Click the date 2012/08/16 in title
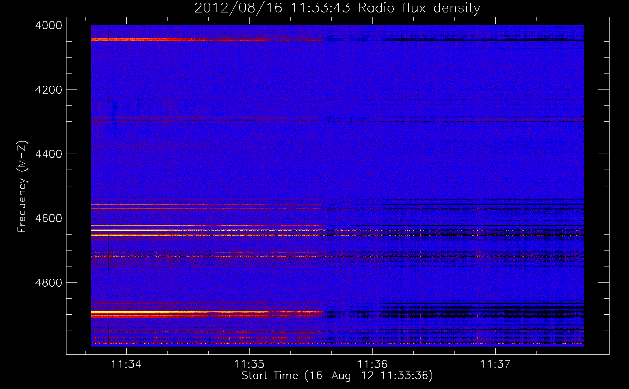 tap(238, 8)
